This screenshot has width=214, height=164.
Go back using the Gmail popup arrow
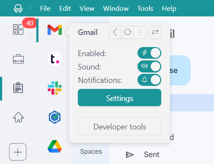[115, 32]
